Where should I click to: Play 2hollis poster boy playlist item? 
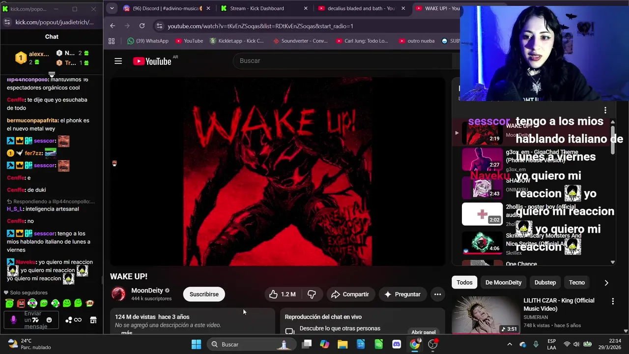531,214
